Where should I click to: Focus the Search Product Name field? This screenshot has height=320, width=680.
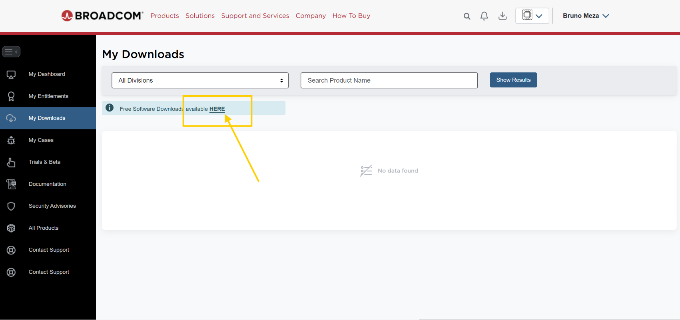[x=389, y=80]
